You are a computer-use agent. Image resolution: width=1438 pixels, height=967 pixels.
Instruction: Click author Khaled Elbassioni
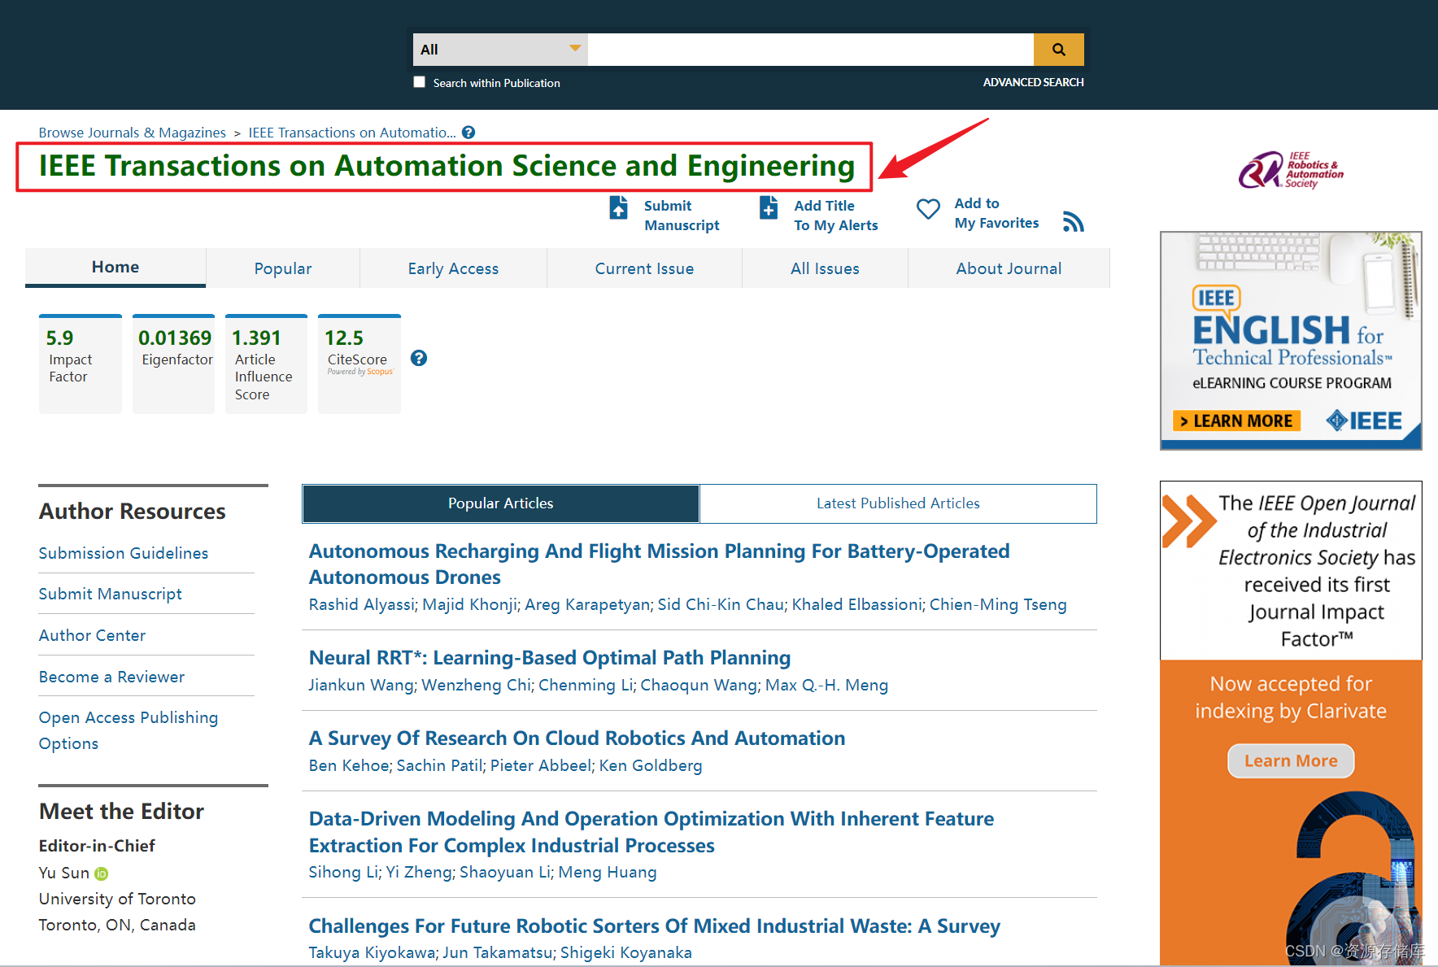click(x=857, y=604)
